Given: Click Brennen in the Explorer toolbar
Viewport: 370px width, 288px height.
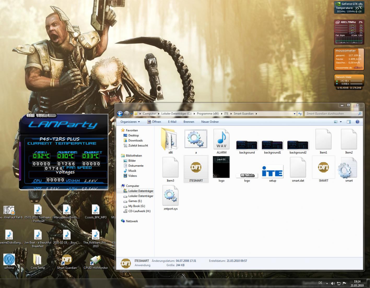Looking at the screenshot, I should 189,122.
